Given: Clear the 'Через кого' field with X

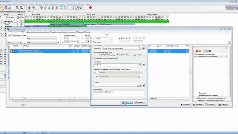Looking at the screenshot, I should click(144, 48).
